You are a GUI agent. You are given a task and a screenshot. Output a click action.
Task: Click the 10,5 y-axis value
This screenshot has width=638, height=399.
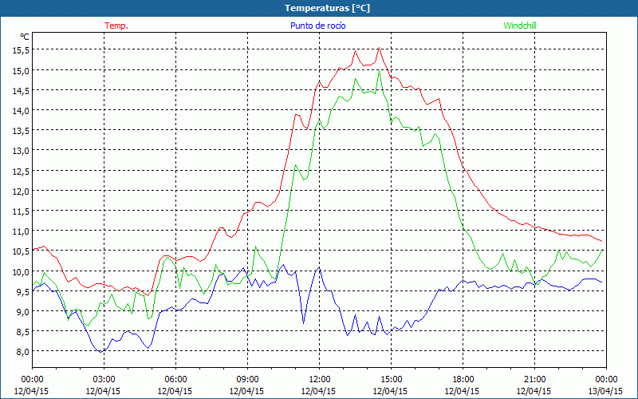pos(22,251)
